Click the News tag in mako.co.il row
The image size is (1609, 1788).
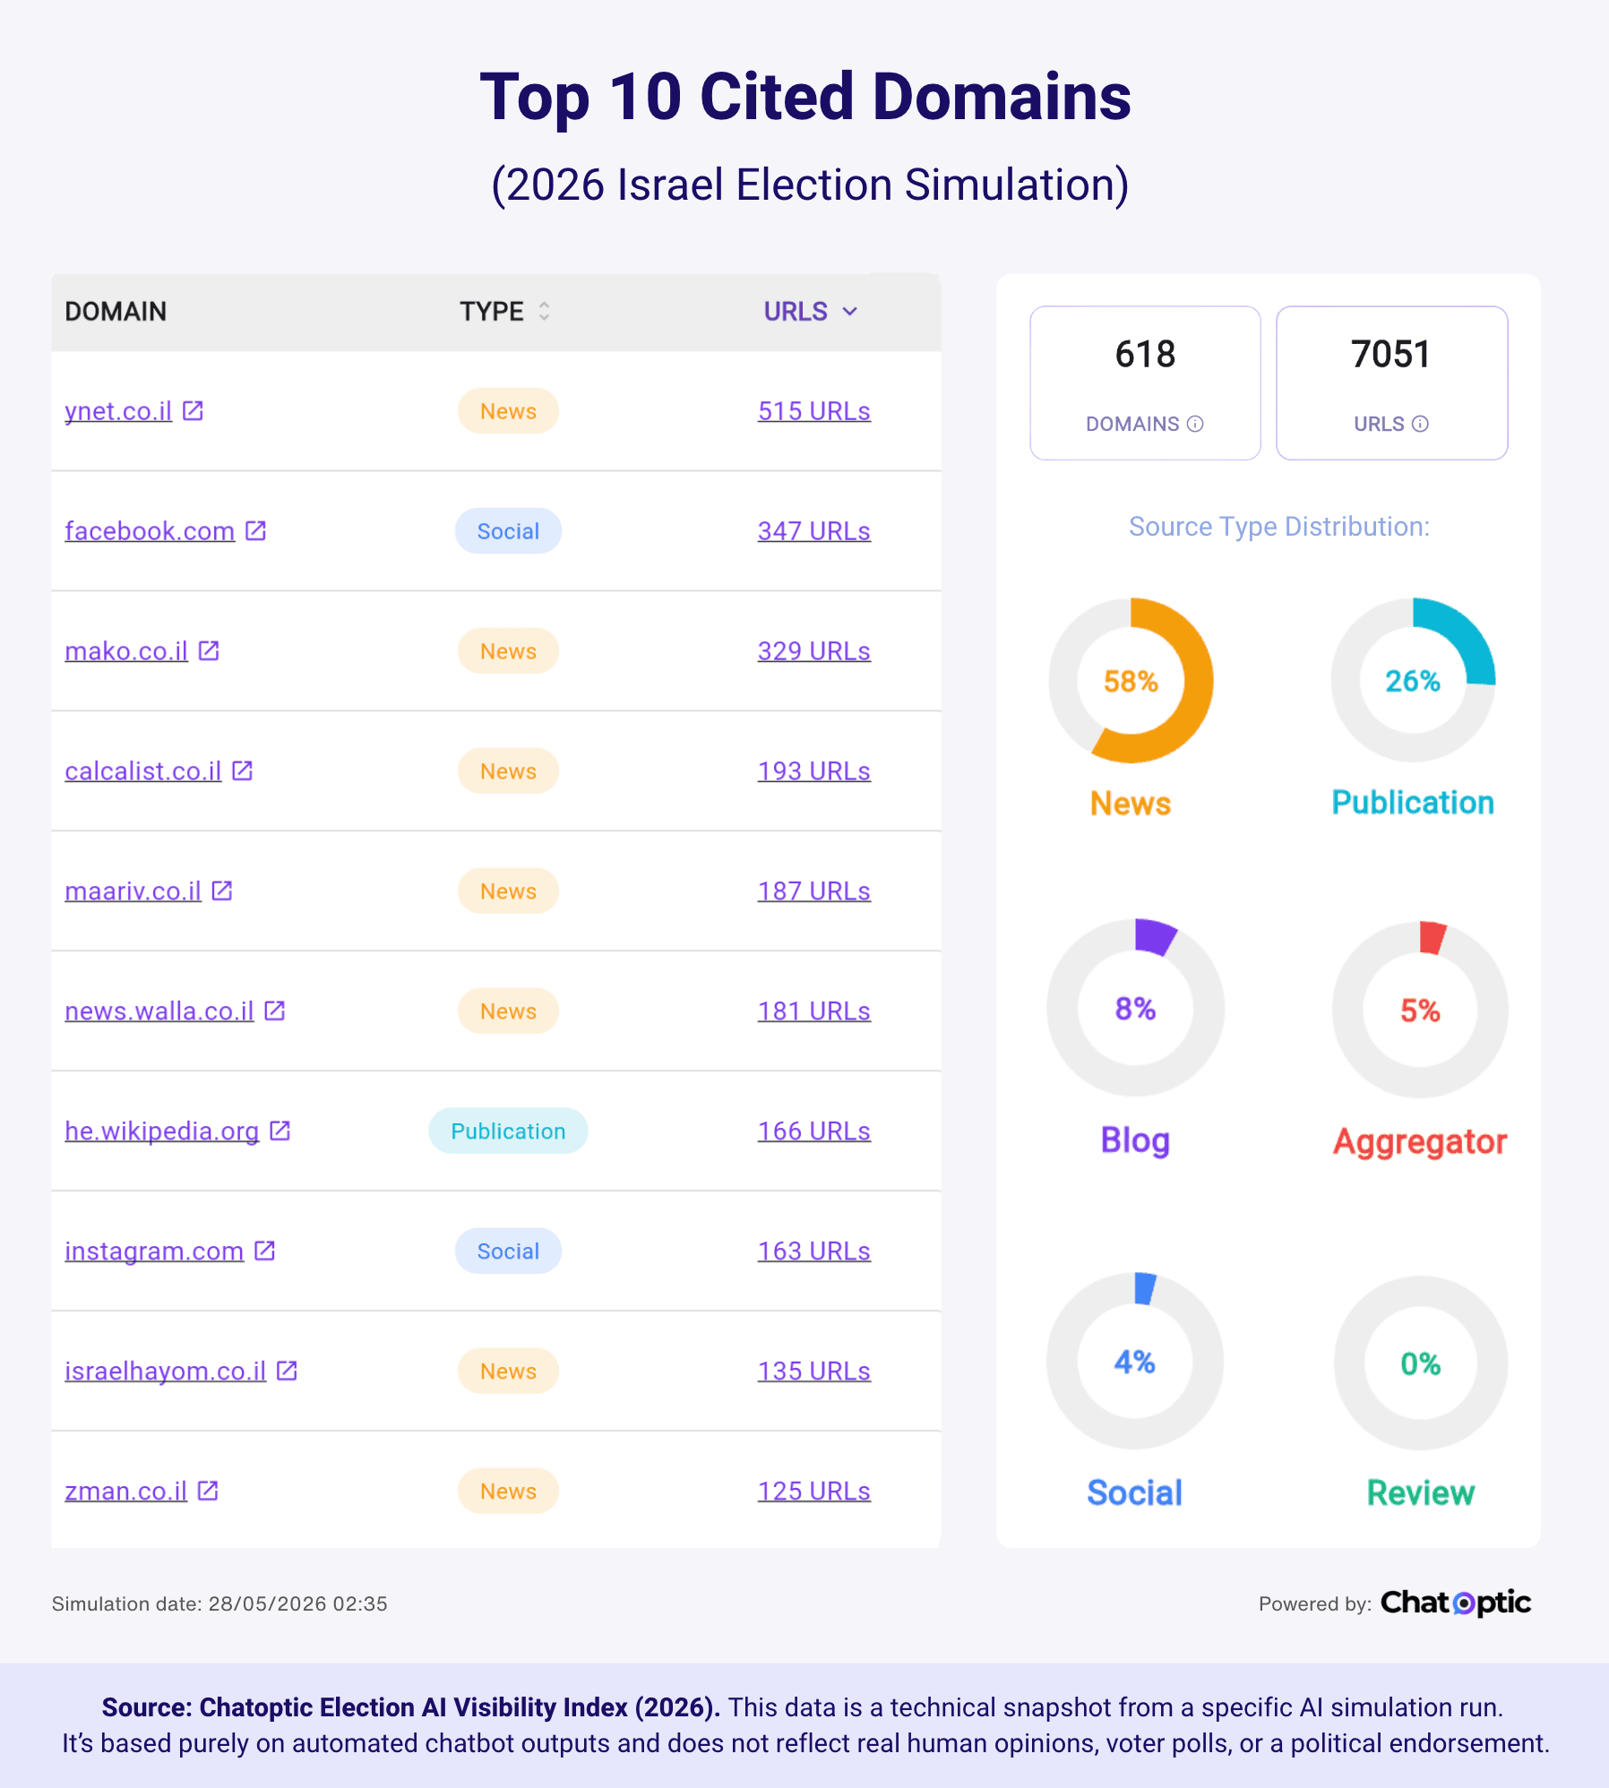click(508, 651)
